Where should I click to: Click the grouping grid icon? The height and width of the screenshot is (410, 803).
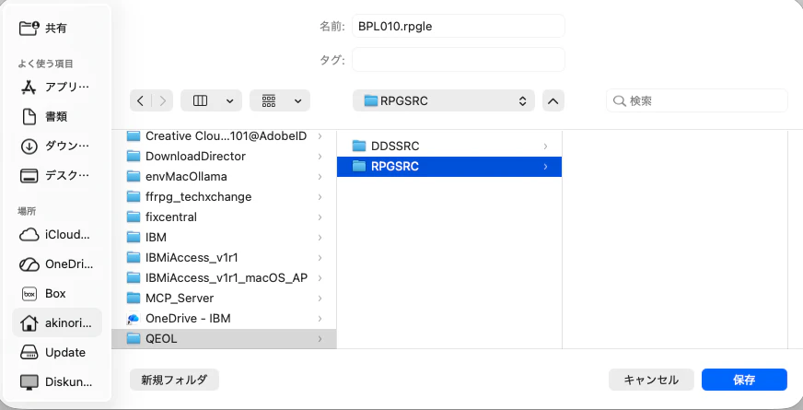(x=269, y=100)
